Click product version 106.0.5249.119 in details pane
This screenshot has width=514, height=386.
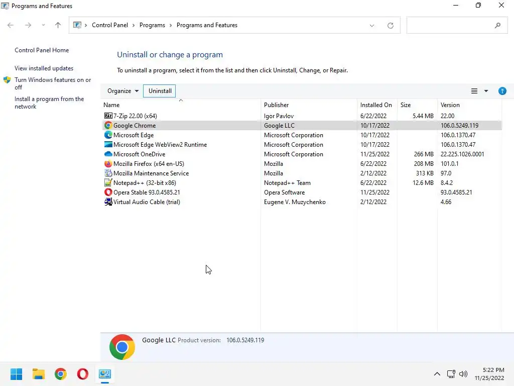click(x=245, y=340)
